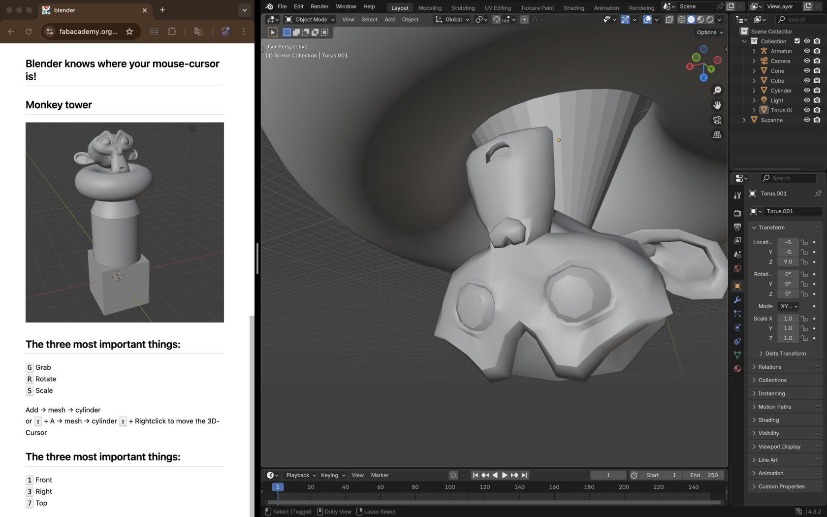Jump to timeline end button
827x517 pixels.
(524, 475)
